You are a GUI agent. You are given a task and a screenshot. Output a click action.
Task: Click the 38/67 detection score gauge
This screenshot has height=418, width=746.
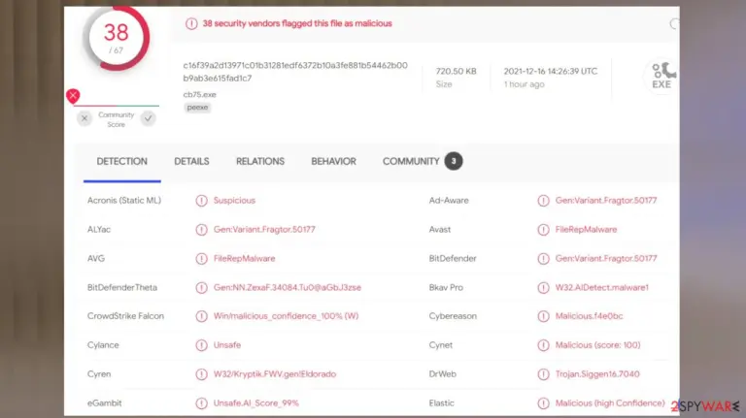coord(117,38)
